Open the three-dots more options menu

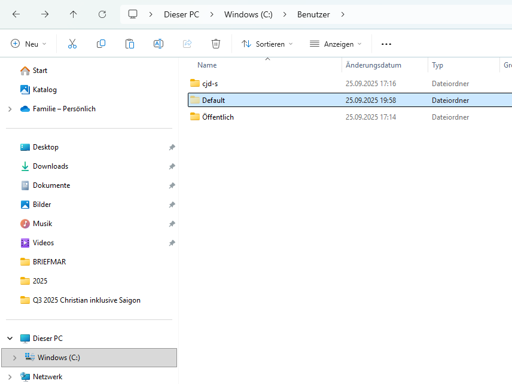(x=386, y=44)
